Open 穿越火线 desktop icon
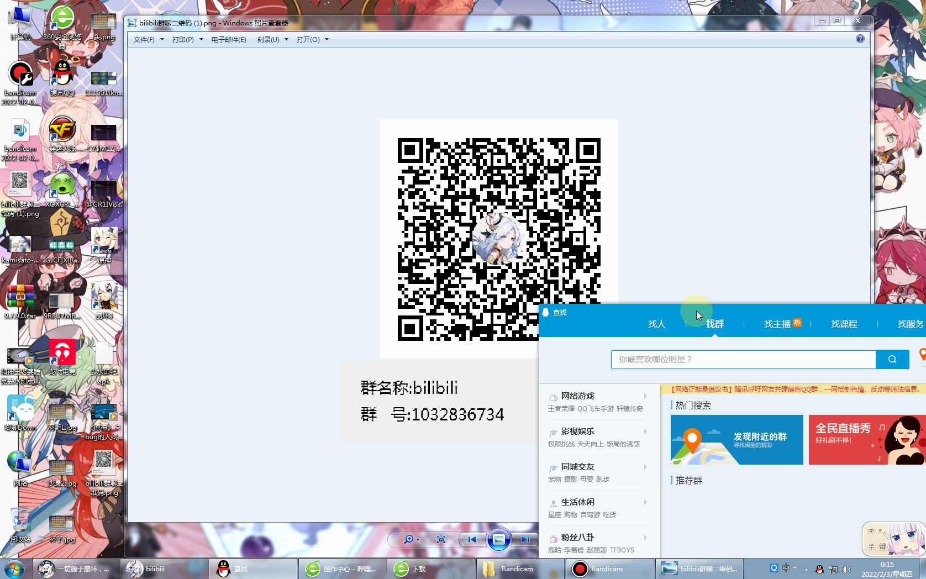The height and width of the screenshot is (579, 926). click(x=62, y=134)
